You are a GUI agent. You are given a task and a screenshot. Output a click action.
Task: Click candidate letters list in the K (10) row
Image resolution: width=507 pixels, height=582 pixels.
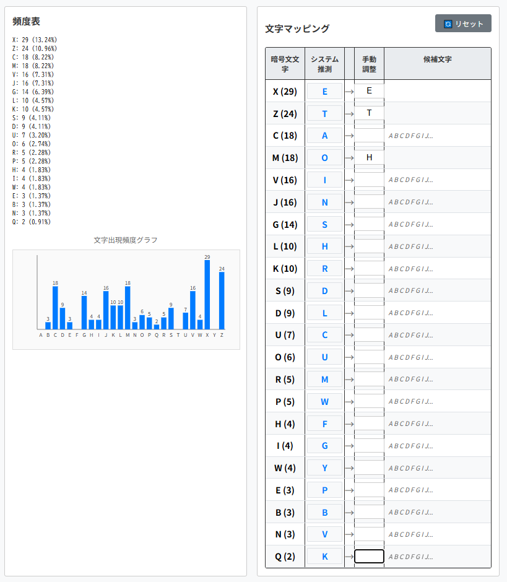[411, 269]
